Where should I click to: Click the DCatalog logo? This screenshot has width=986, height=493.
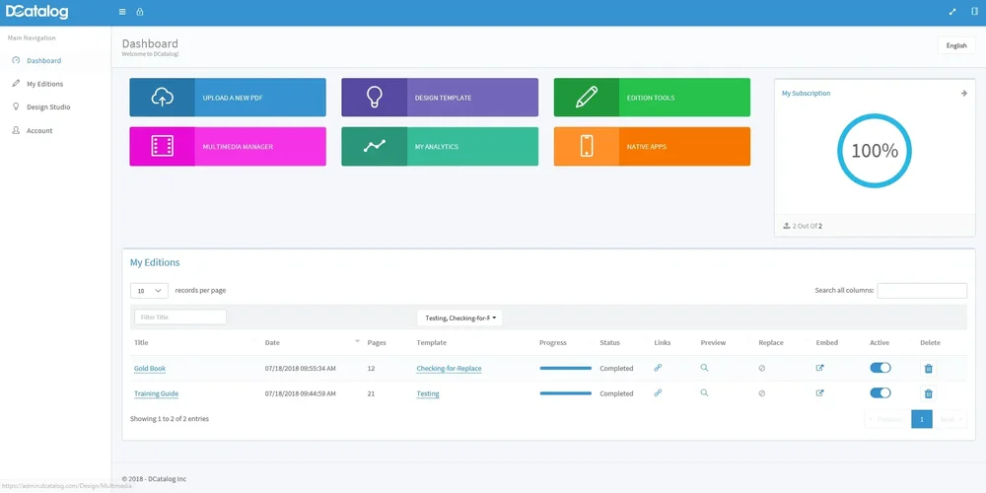tap(36, 12)
